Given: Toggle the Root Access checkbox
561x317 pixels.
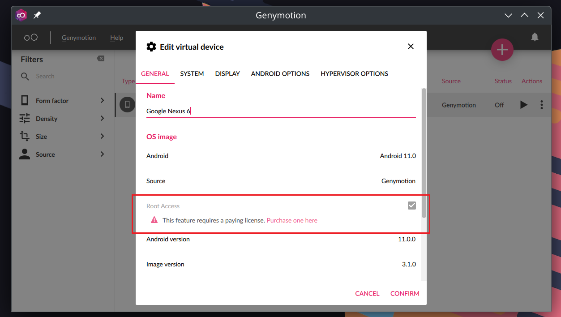Looking at the screenshot, I should click(x=412, y=206).
